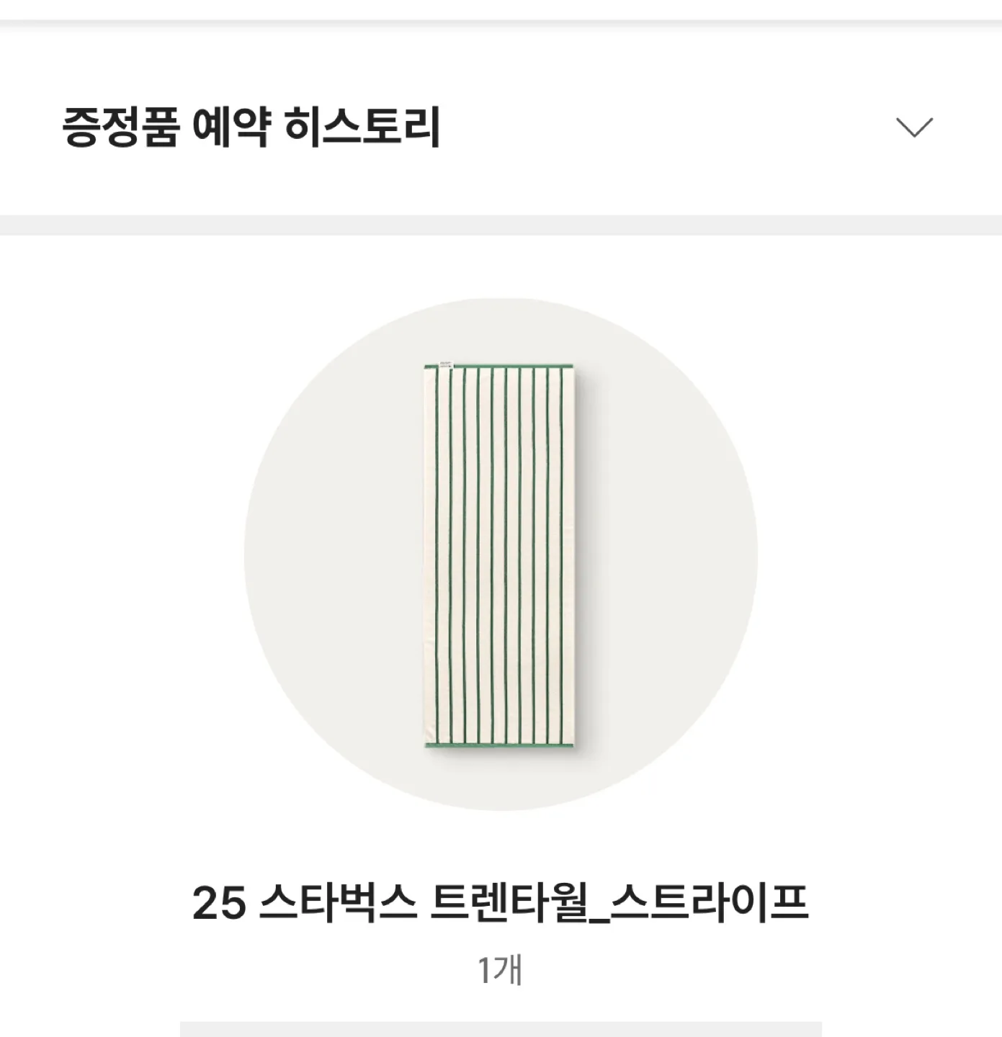The width and height of the screenshot is (1002, 1037).
Task: Click the number 25 in the product name
Action: [x=219, y=903]
